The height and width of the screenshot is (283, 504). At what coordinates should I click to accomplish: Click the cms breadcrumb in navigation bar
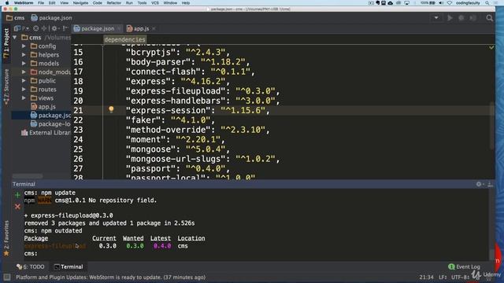[16, 18]
